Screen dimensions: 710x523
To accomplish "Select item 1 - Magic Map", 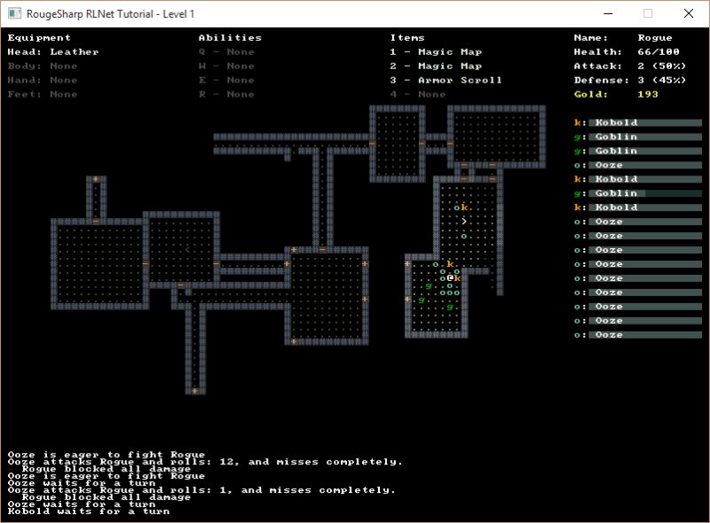I will click(x=436, y=52).
